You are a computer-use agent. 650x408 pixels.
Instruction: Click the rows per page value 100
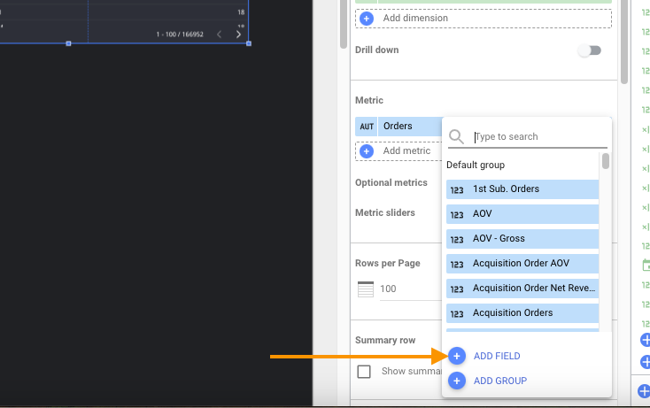coord(388,289)
